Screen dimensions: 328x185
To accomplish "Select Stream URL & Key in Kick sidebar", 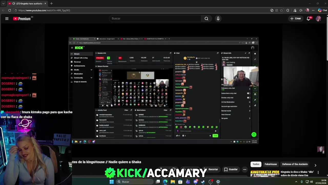I will (x=81, y=58).
